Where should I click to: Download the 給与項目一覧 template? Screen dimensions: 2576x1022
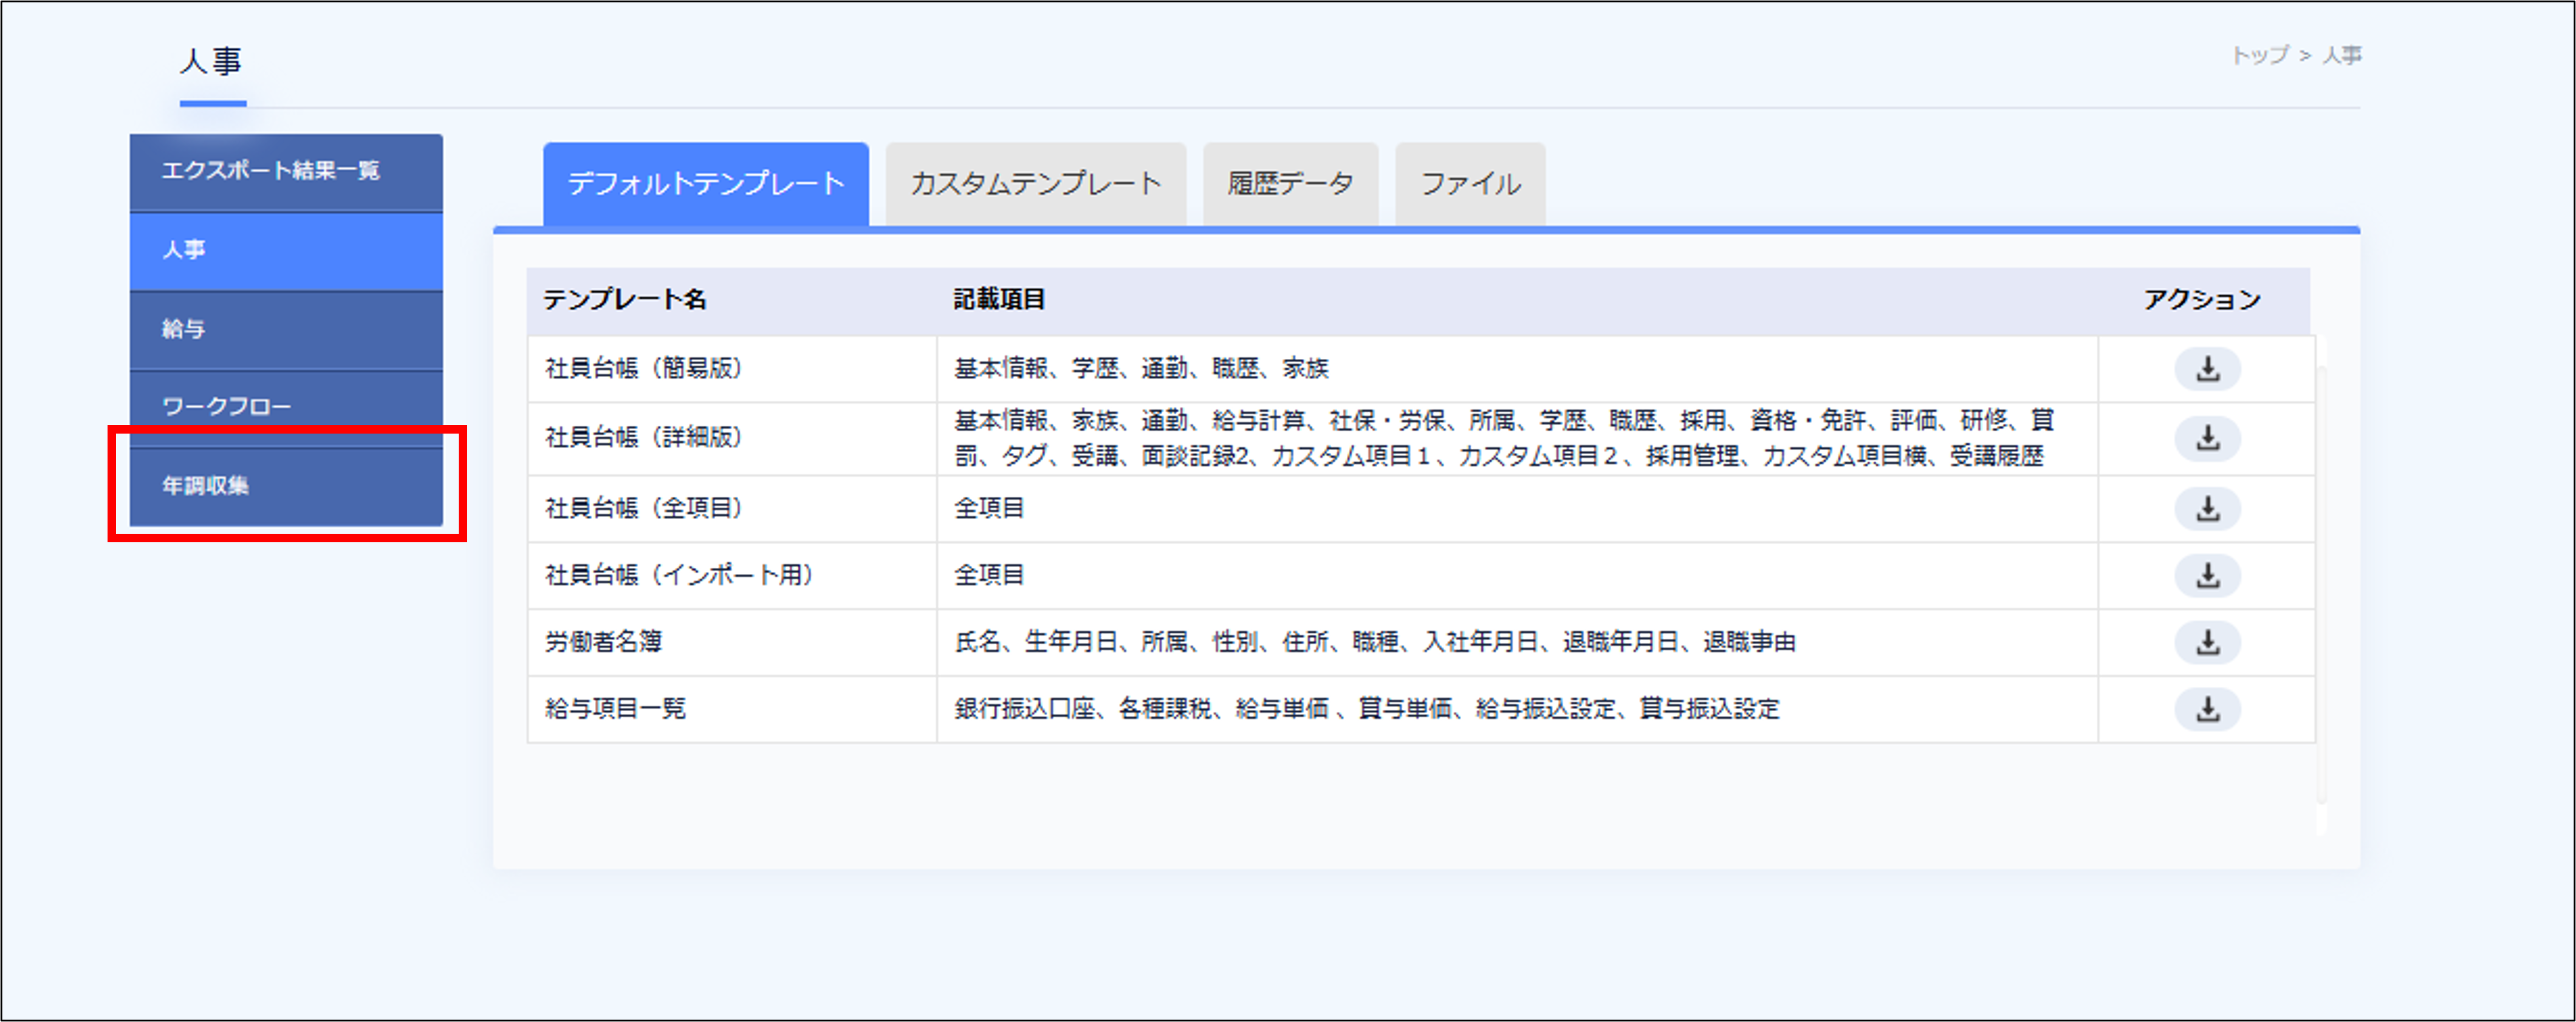tap(2208, 709)
